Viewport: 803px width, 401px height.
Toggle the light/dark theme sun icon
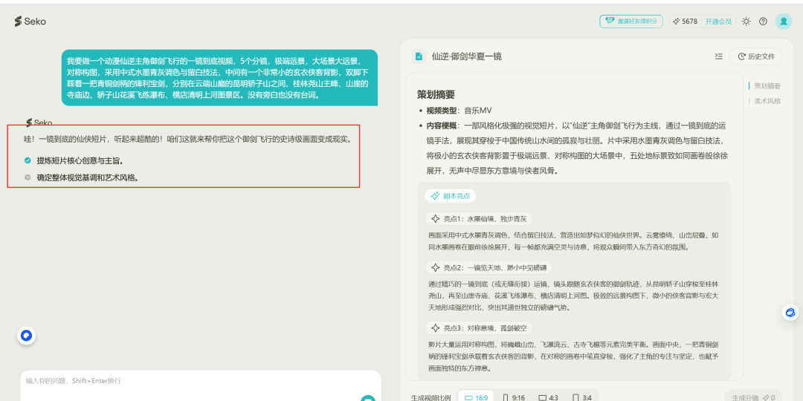[x=746, y=22]
